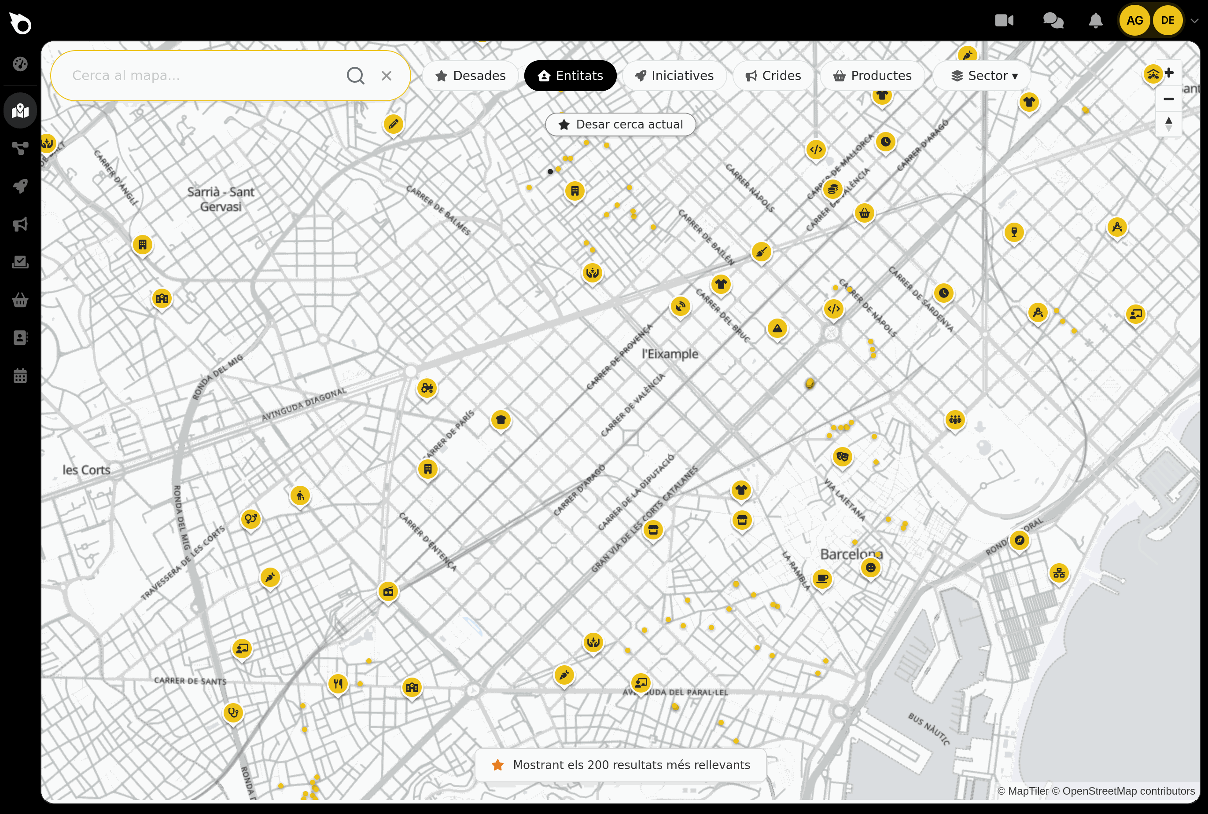Select the gender symbols map marker
This screenshot has height=814, width=1208.
[x=251, y=519]
